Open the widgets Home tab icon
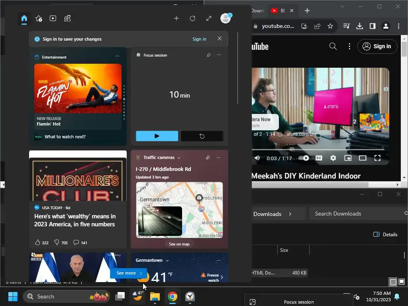 tap(24, 18)
